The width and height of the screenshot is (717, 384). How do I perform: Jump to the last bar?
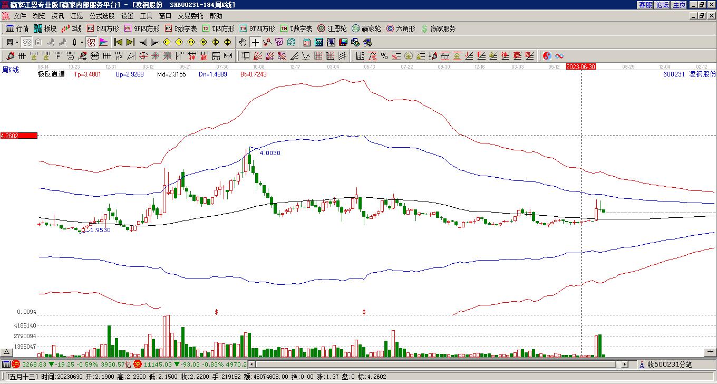pyautogui.click(x=130, y=42)
